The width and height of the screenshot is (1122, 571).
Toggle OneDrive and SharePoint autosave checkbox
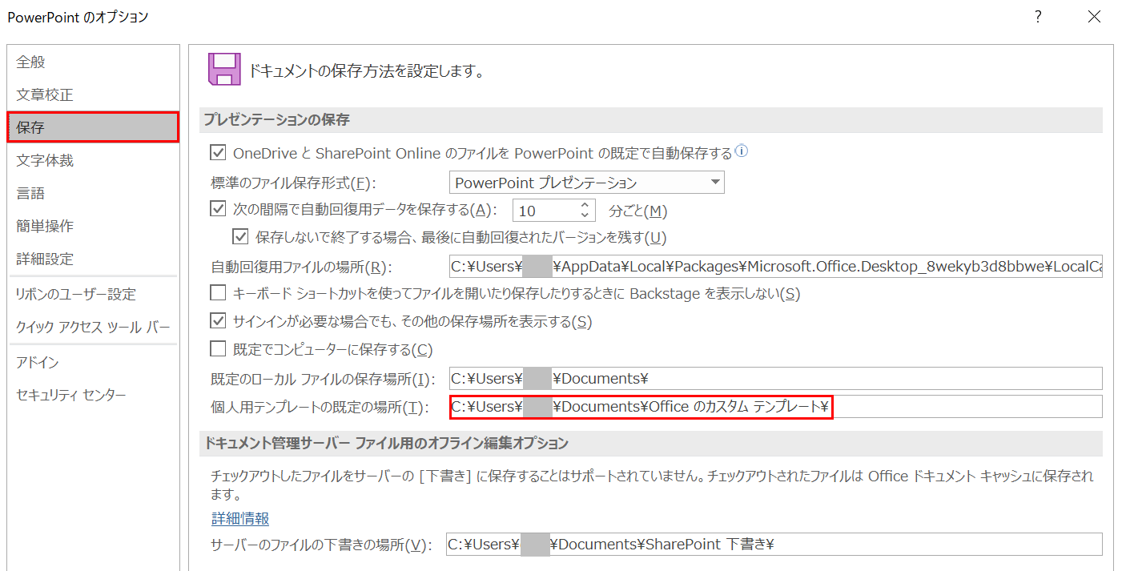click(x=218, y=152)
